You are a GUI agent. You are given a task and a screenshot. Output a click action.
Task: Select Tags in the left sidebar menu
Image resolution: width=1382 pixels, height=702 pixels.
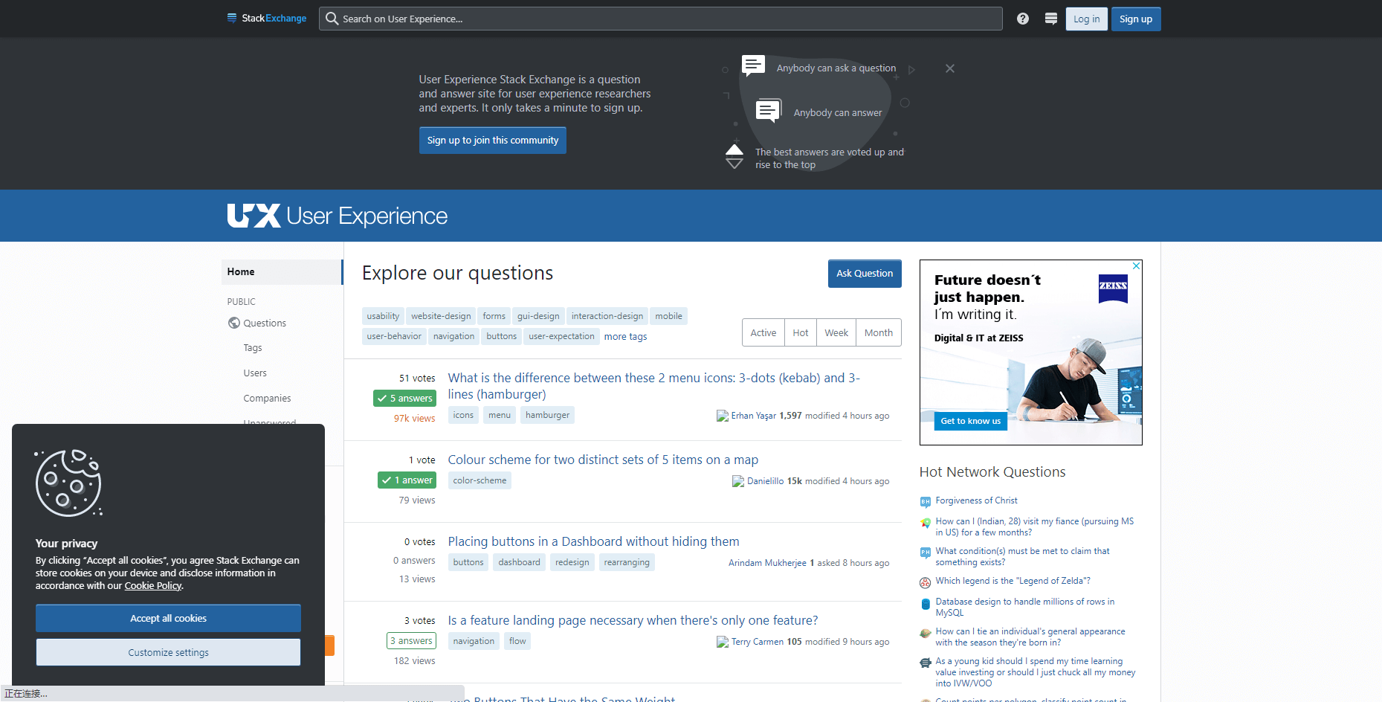252,347
